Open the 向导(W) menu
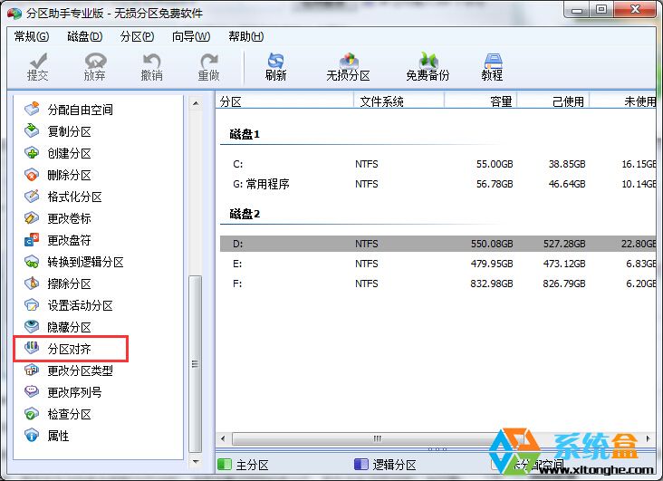663x481 pixels. point(190,36)
